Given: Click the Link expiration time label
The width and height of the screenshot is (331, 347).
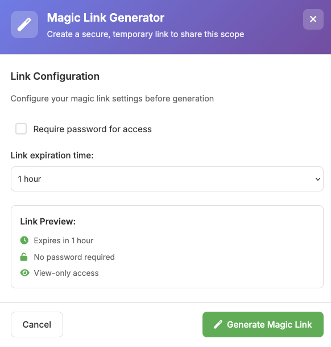Looking at the screenshot, I should (52, 156).
